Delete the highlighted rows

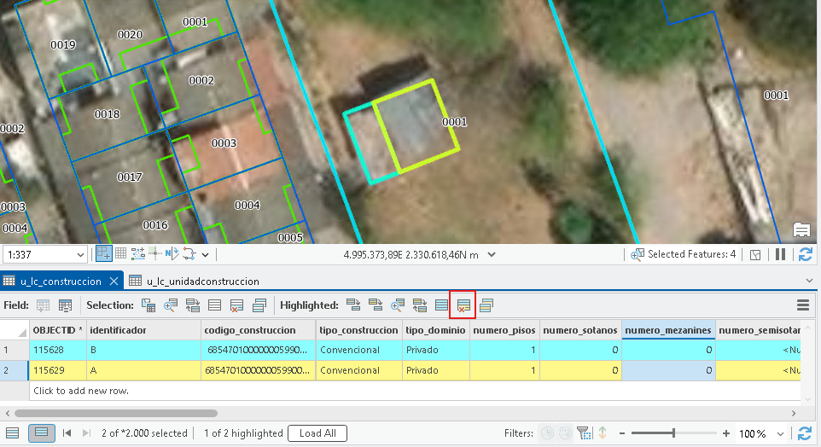(x=463, y=305)
